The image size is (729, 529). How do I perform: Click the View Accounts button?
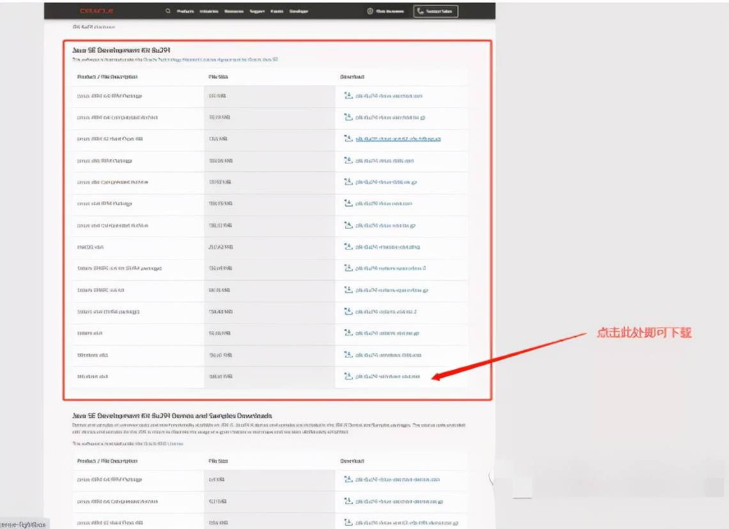[386, 11]
